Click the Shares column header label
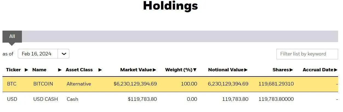Image resolution: width=343 pixels, height=112 pixels. [x=281, y=70]
